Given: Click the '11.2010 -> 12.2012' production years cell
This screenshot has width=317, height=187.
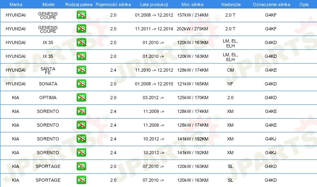Looking at the screenshot, I should [x=154, y=70].
